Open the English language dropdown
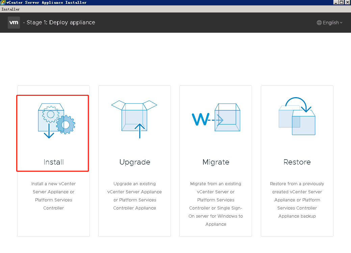351x253 pixels. click(330, 23)
